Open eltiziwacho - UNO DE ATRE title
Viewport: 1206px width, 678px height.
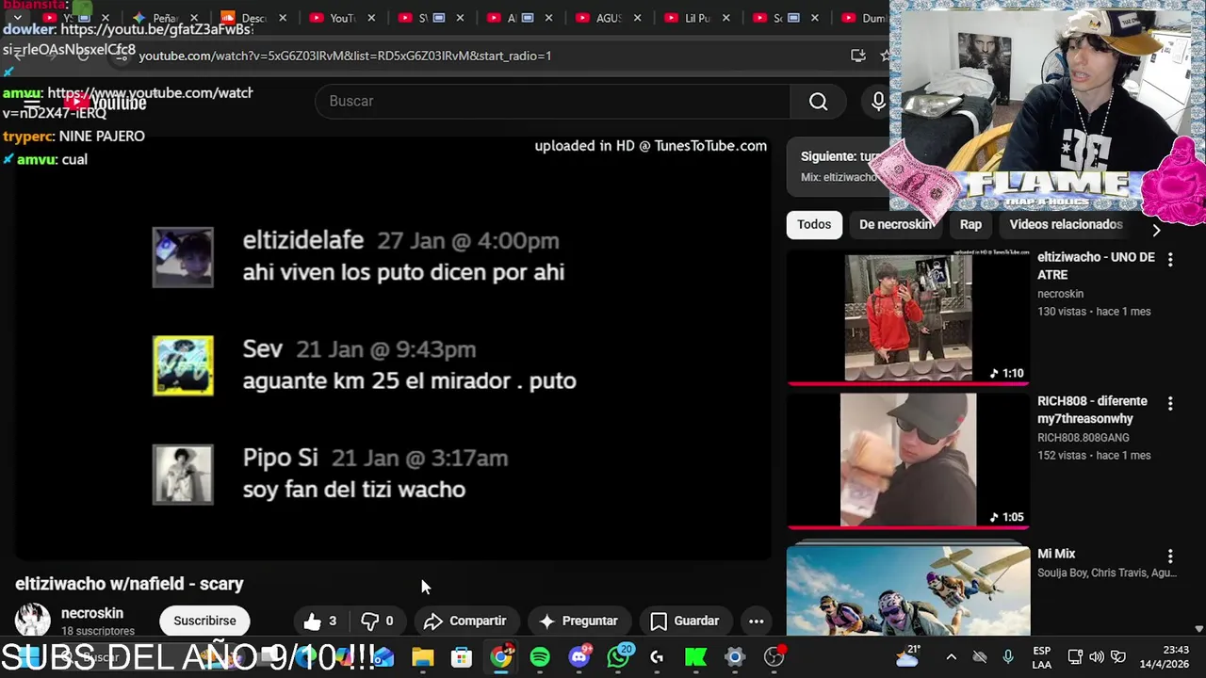1096,266
